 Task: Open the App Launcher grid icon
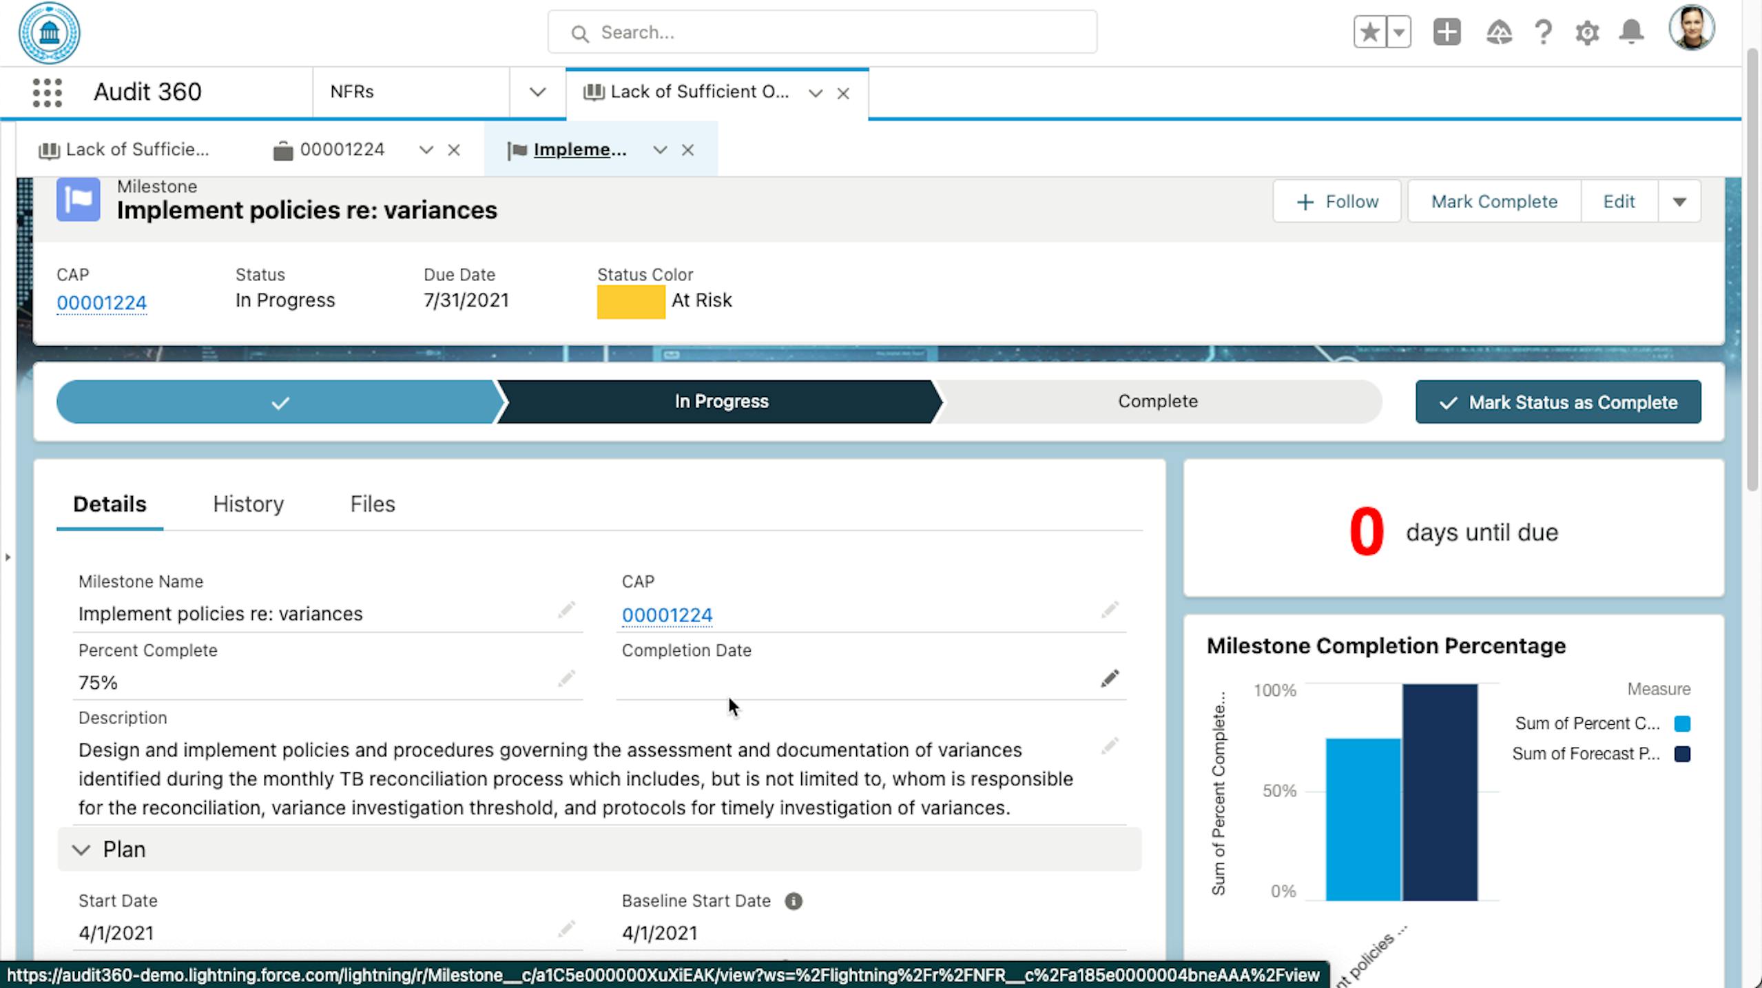pyautogui.click(x=47, y=92)
